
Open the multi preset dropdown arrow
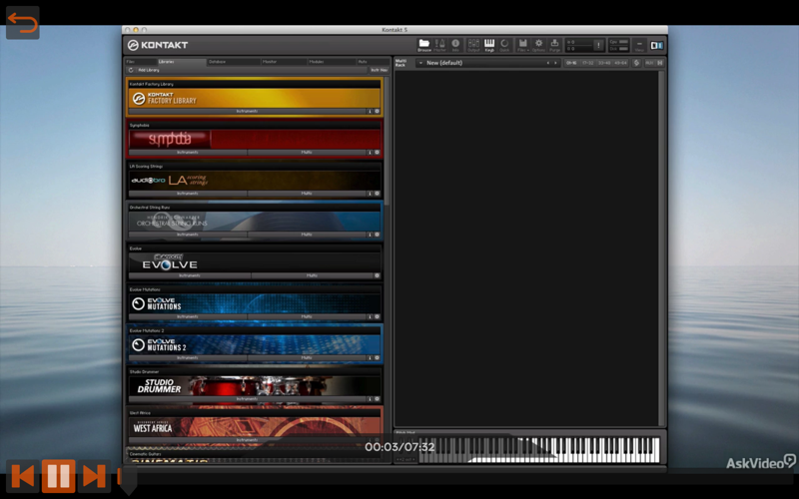pyautogui.click(x=420, y=63)
